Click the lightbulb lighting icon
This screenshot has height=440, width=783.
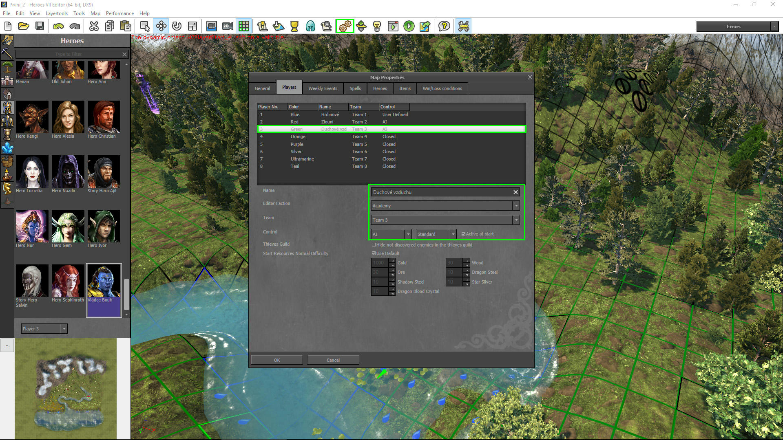tap(377, 26)
